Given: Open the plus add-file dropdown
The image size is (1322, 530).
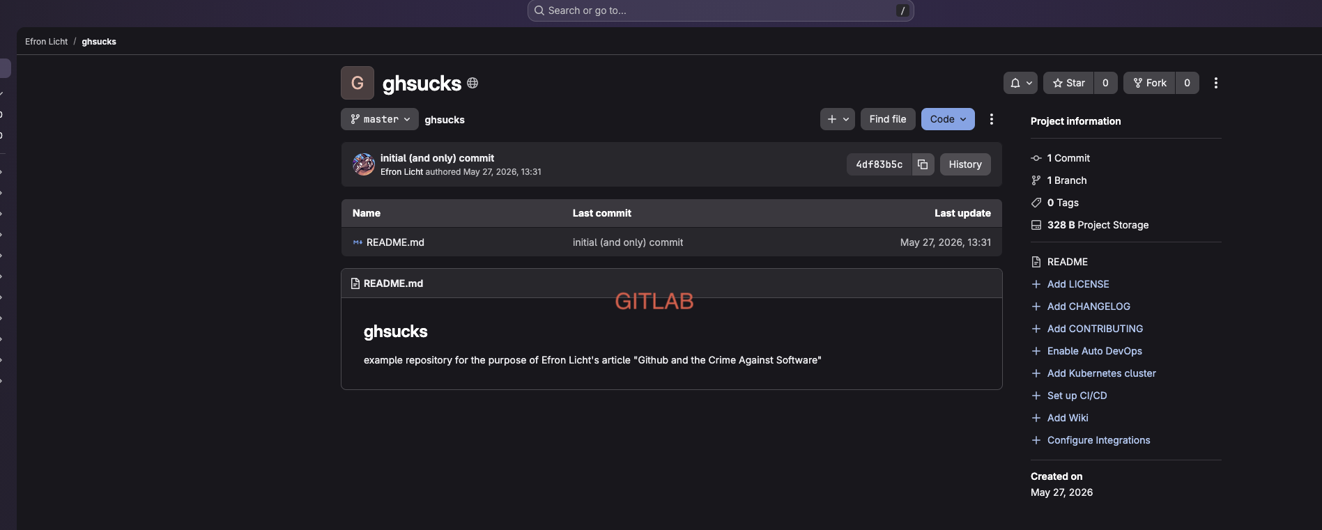Looking at the screenshot, I should pos(838,119).
